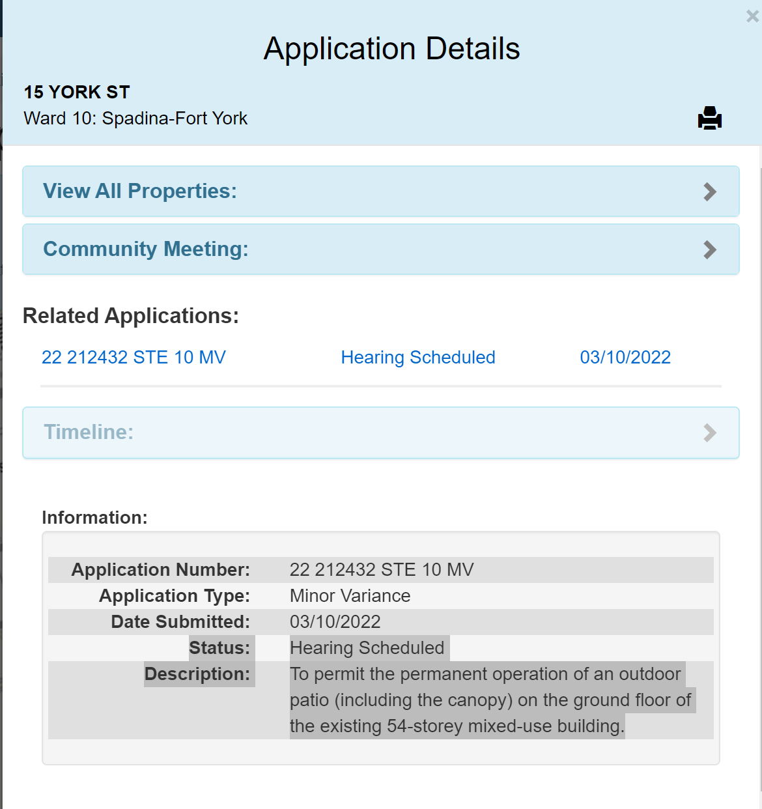The width and height of the screenshot is (762, 809).
Task: Expand the View All Properties section title
Action: click(140, 191)
